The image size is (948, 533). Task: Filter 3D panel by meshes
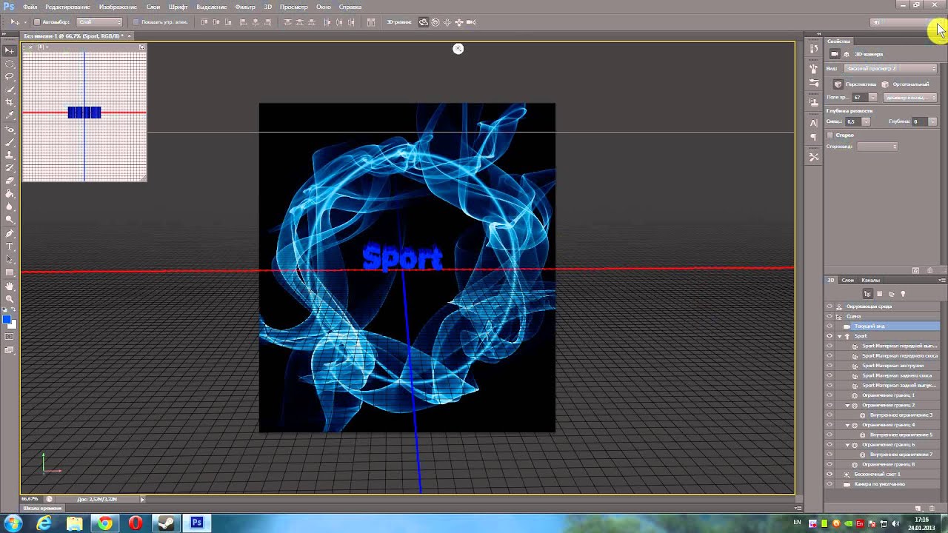point(879,294)
